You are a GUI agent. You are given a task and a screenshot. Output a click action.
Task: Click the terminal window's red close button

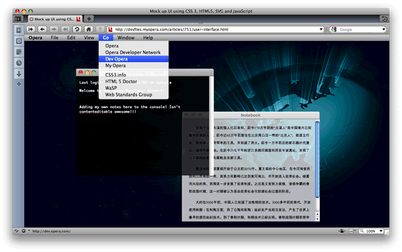click(x=80, y=73)
